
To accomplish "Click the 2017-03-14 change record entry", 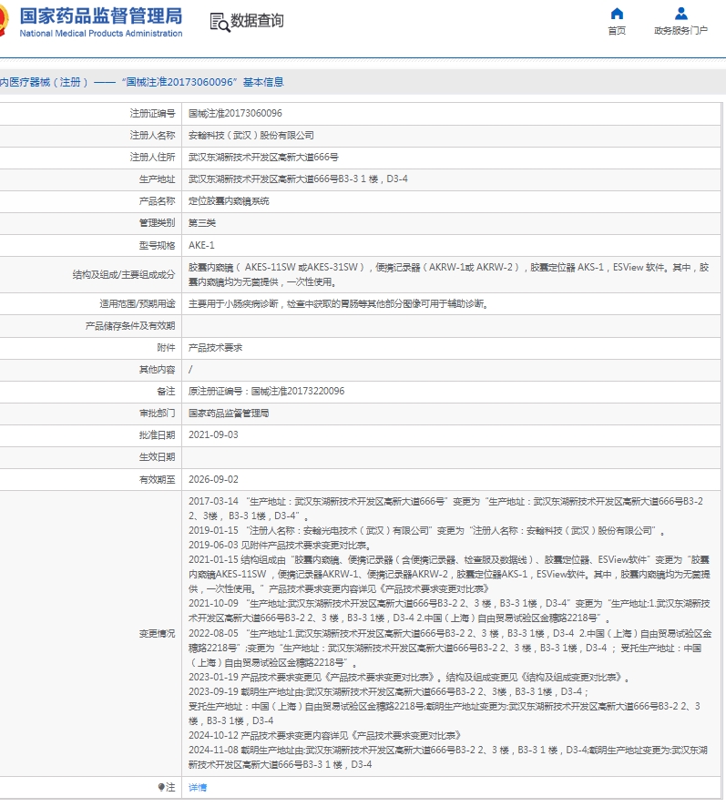I will [x=446, y=508].
